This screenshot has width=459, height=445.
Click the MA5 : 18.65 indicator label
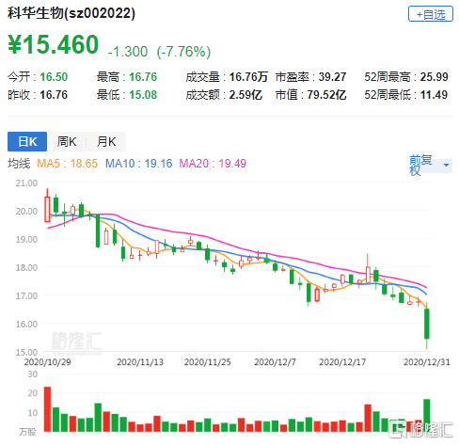[67, 164]
